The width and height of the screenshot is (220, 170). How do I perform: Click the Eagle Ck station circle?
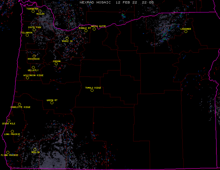67,38
